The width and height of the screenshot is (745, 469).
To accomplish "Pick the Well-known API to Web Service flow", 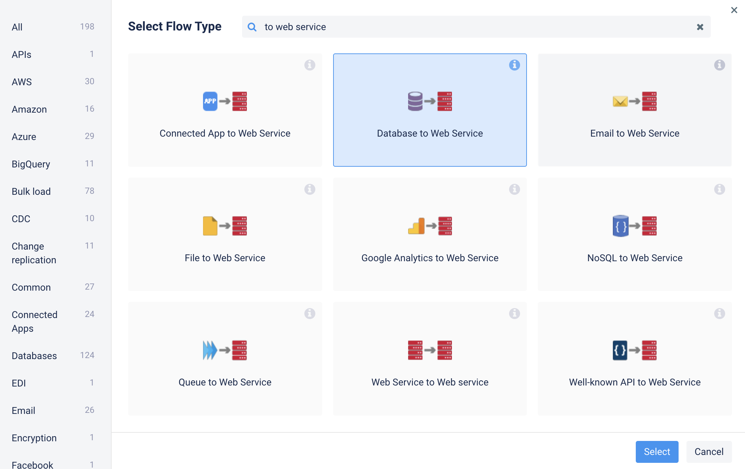I will 634,358.
